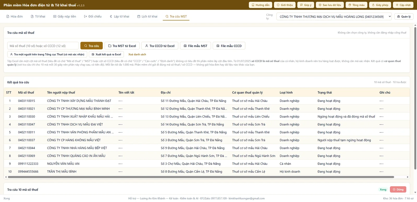Click Xuất kết quả ra Excel button
Viewport: 417px width, 202px height.
coord(106,54)
